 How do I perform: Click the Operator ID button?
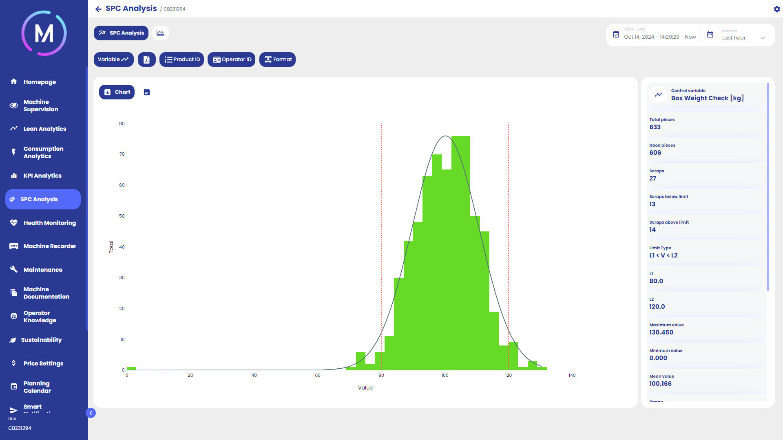pos(231,59)
